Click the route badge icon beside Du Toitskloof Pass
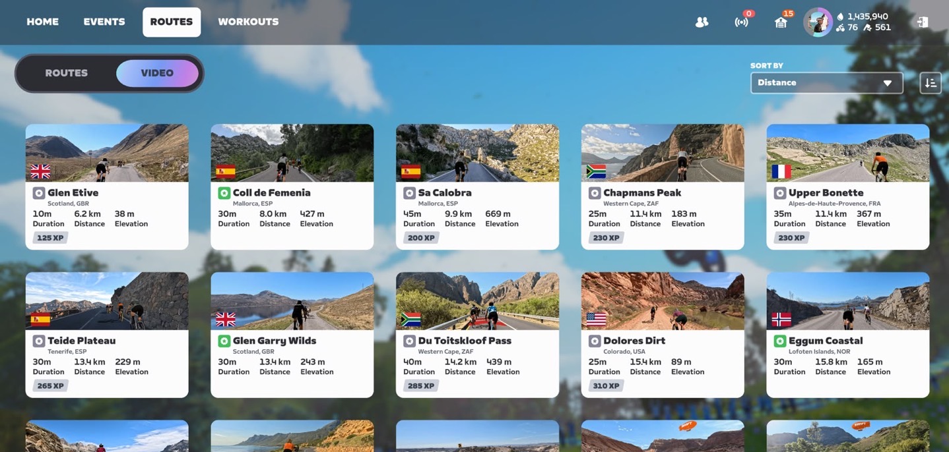This screenshot has width=949, height=452. (409, 341)
